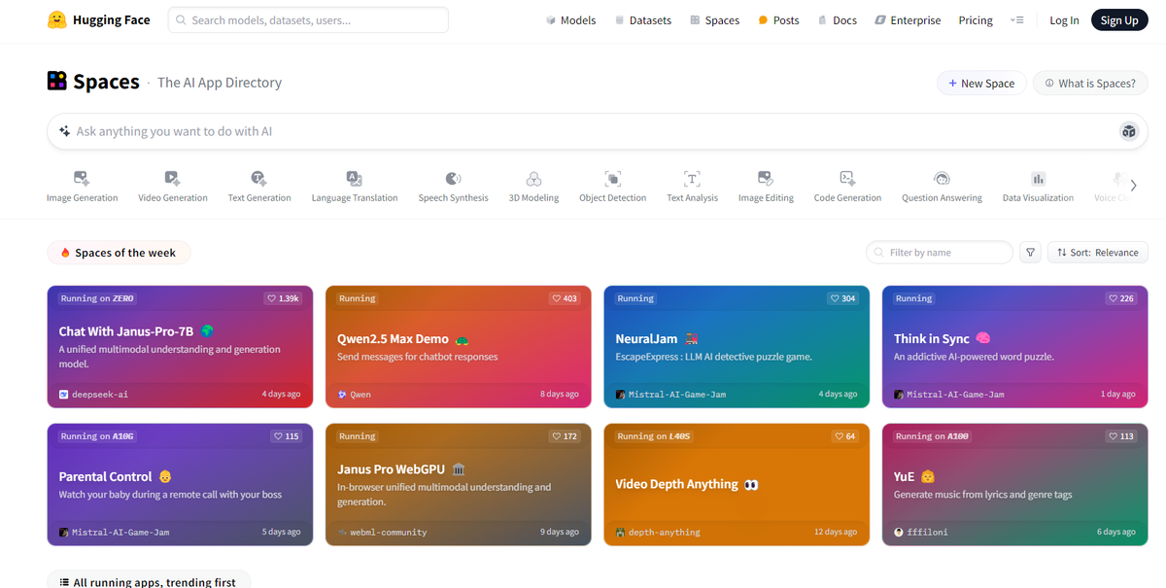1166x588 pixels.
Task: Select the Data Visualization category icon
Action: pos(1038,179)
